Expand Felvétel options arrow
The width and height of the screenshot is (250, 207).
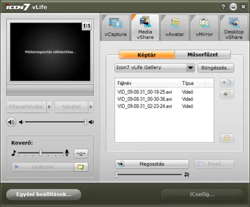pos(91,107)
